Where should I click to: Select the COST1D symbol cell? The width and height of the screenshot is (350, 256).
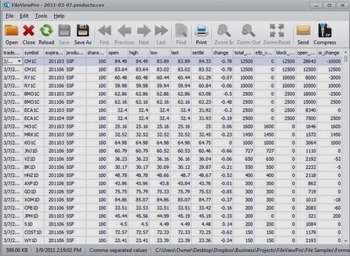click(x=33, y=232)
